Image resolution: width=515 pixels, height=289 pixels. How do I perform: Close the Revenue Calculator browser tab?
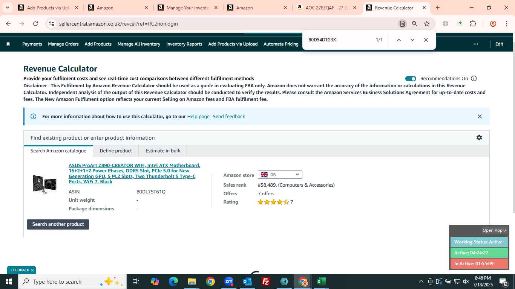tap(424, 8)
